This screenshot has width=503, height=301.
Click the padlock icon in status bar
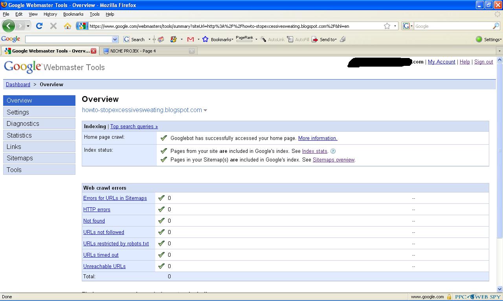449,297
